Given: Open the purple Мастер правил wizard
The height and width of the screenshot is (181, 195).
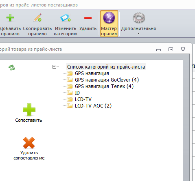Looking at the screenshot, I should (109, 24).
